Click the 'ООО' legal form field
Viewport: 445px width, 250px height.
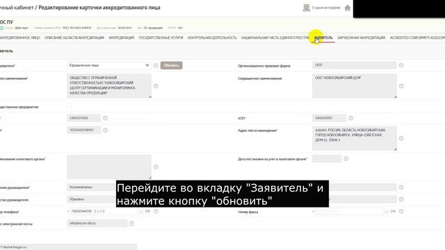click(x=355, y=65)
